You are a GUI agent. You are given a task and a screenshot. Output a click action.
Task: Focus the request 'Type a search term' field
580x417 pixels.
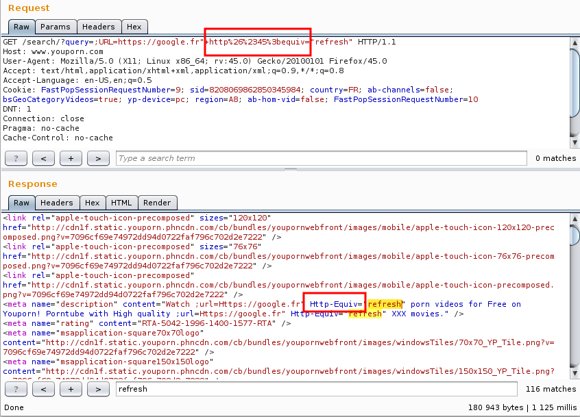(x=321, y=158)
